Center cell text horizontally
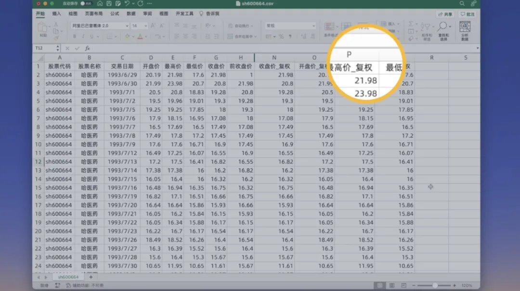The image size is (520, 291). pos(185,37)
